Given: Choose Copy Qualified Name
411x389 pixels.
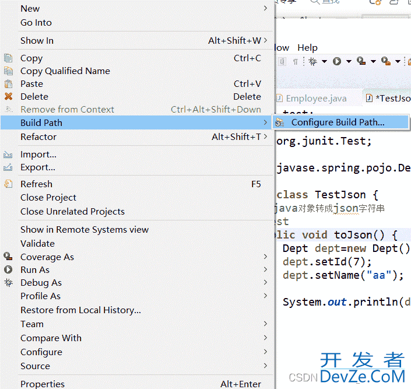Looking at the screenshot, I should (x=136, y=71).
